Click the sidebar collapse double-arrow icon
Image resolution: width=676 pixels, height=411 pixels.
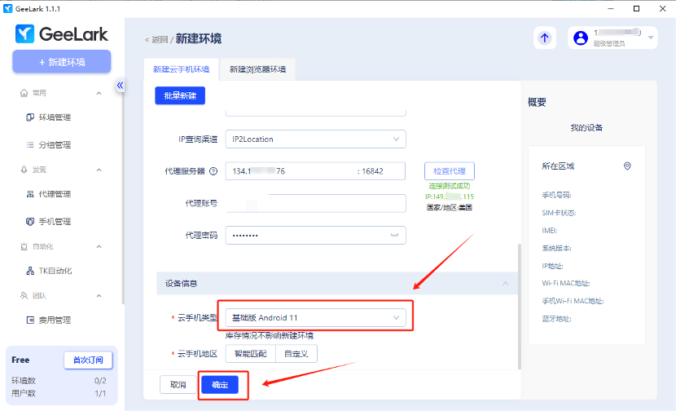point(120,85)
